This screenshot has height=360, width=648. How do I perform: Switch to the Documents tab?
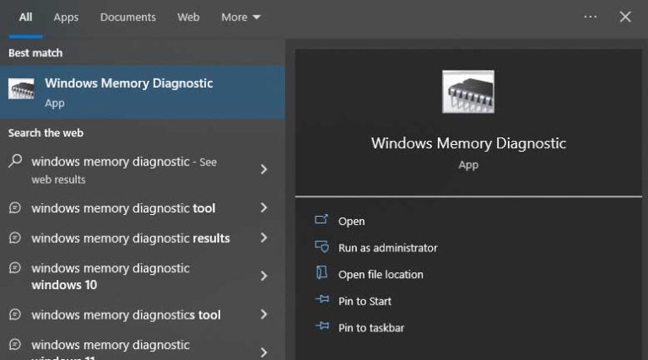(x=127, y=17)
